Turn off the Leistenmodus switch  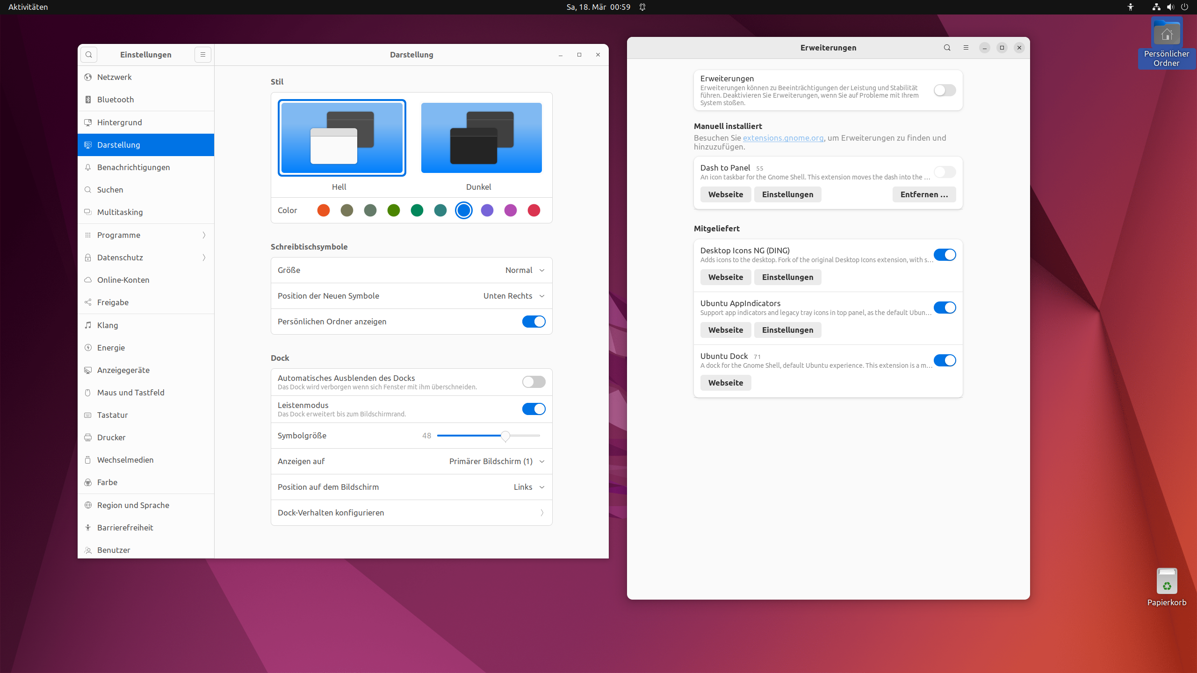pos(534,409)
